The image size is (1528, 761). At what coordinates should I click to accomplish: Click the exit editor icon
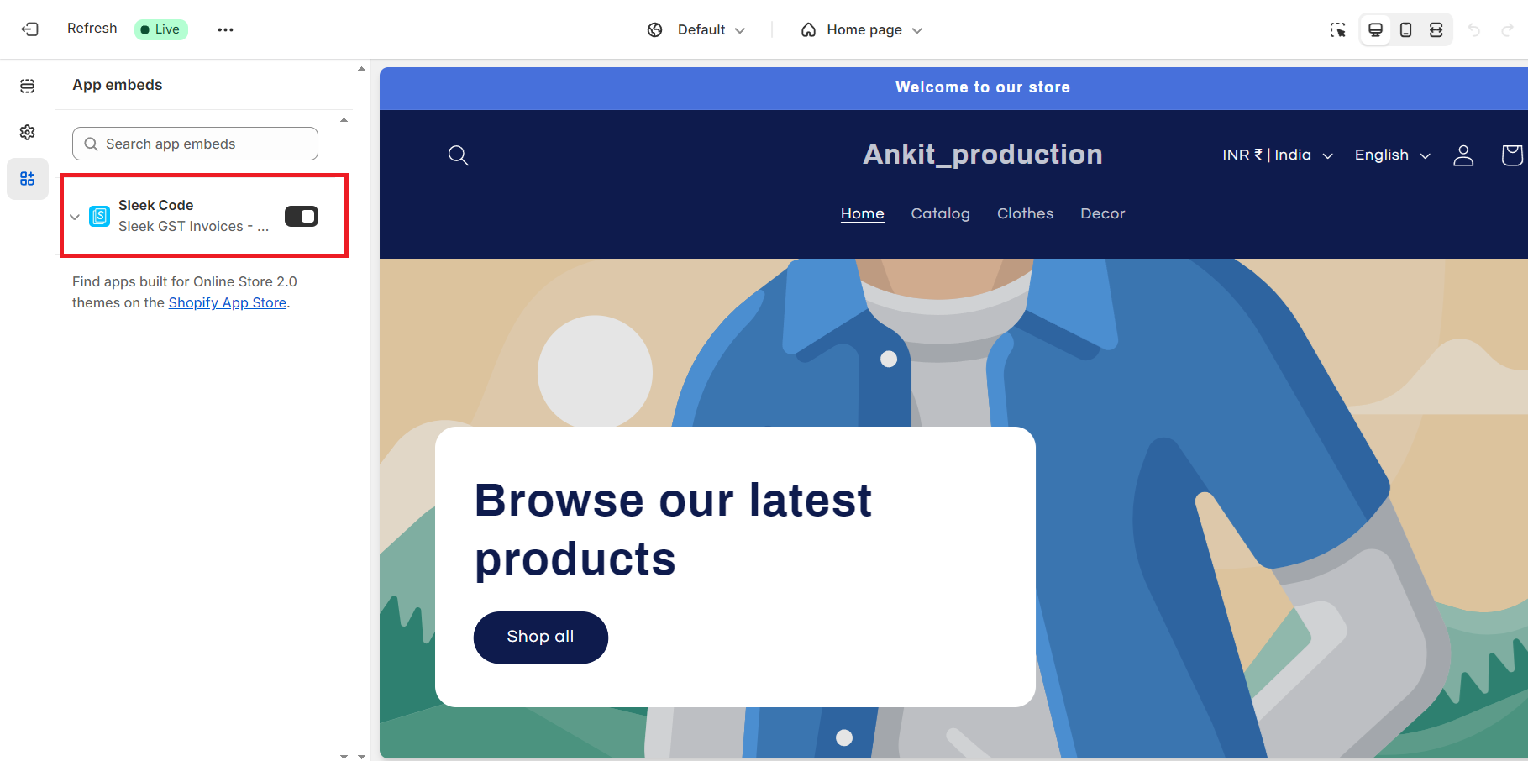tap(30, 29)
